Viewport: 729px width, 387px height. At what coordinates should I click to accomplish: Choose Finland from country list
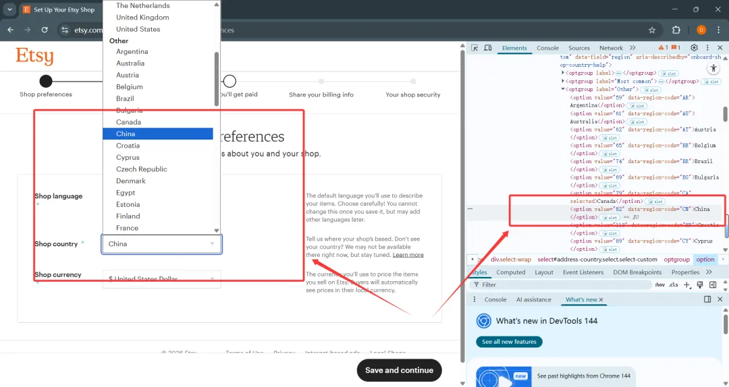pos(157,216)
